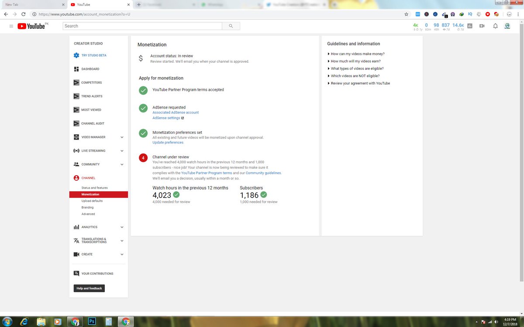Focus the YouTube search field
This screenshot has height=327, width=524.
pos(142,26)
